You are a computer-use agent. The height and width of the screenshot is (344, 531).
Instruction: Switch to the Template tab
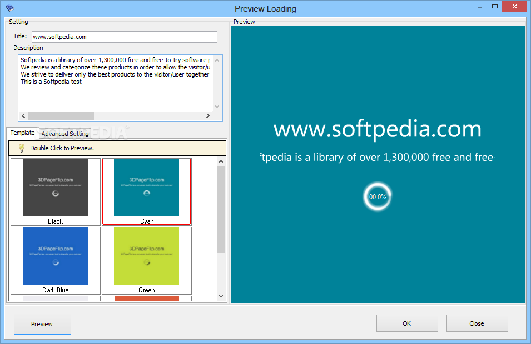click(x=22, y=133)
